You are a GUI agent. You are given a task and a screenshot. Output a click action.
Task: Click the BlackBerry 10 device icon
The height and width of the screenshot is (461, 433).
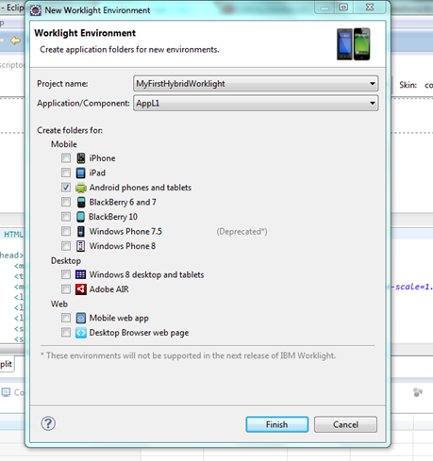pos(81,217)
